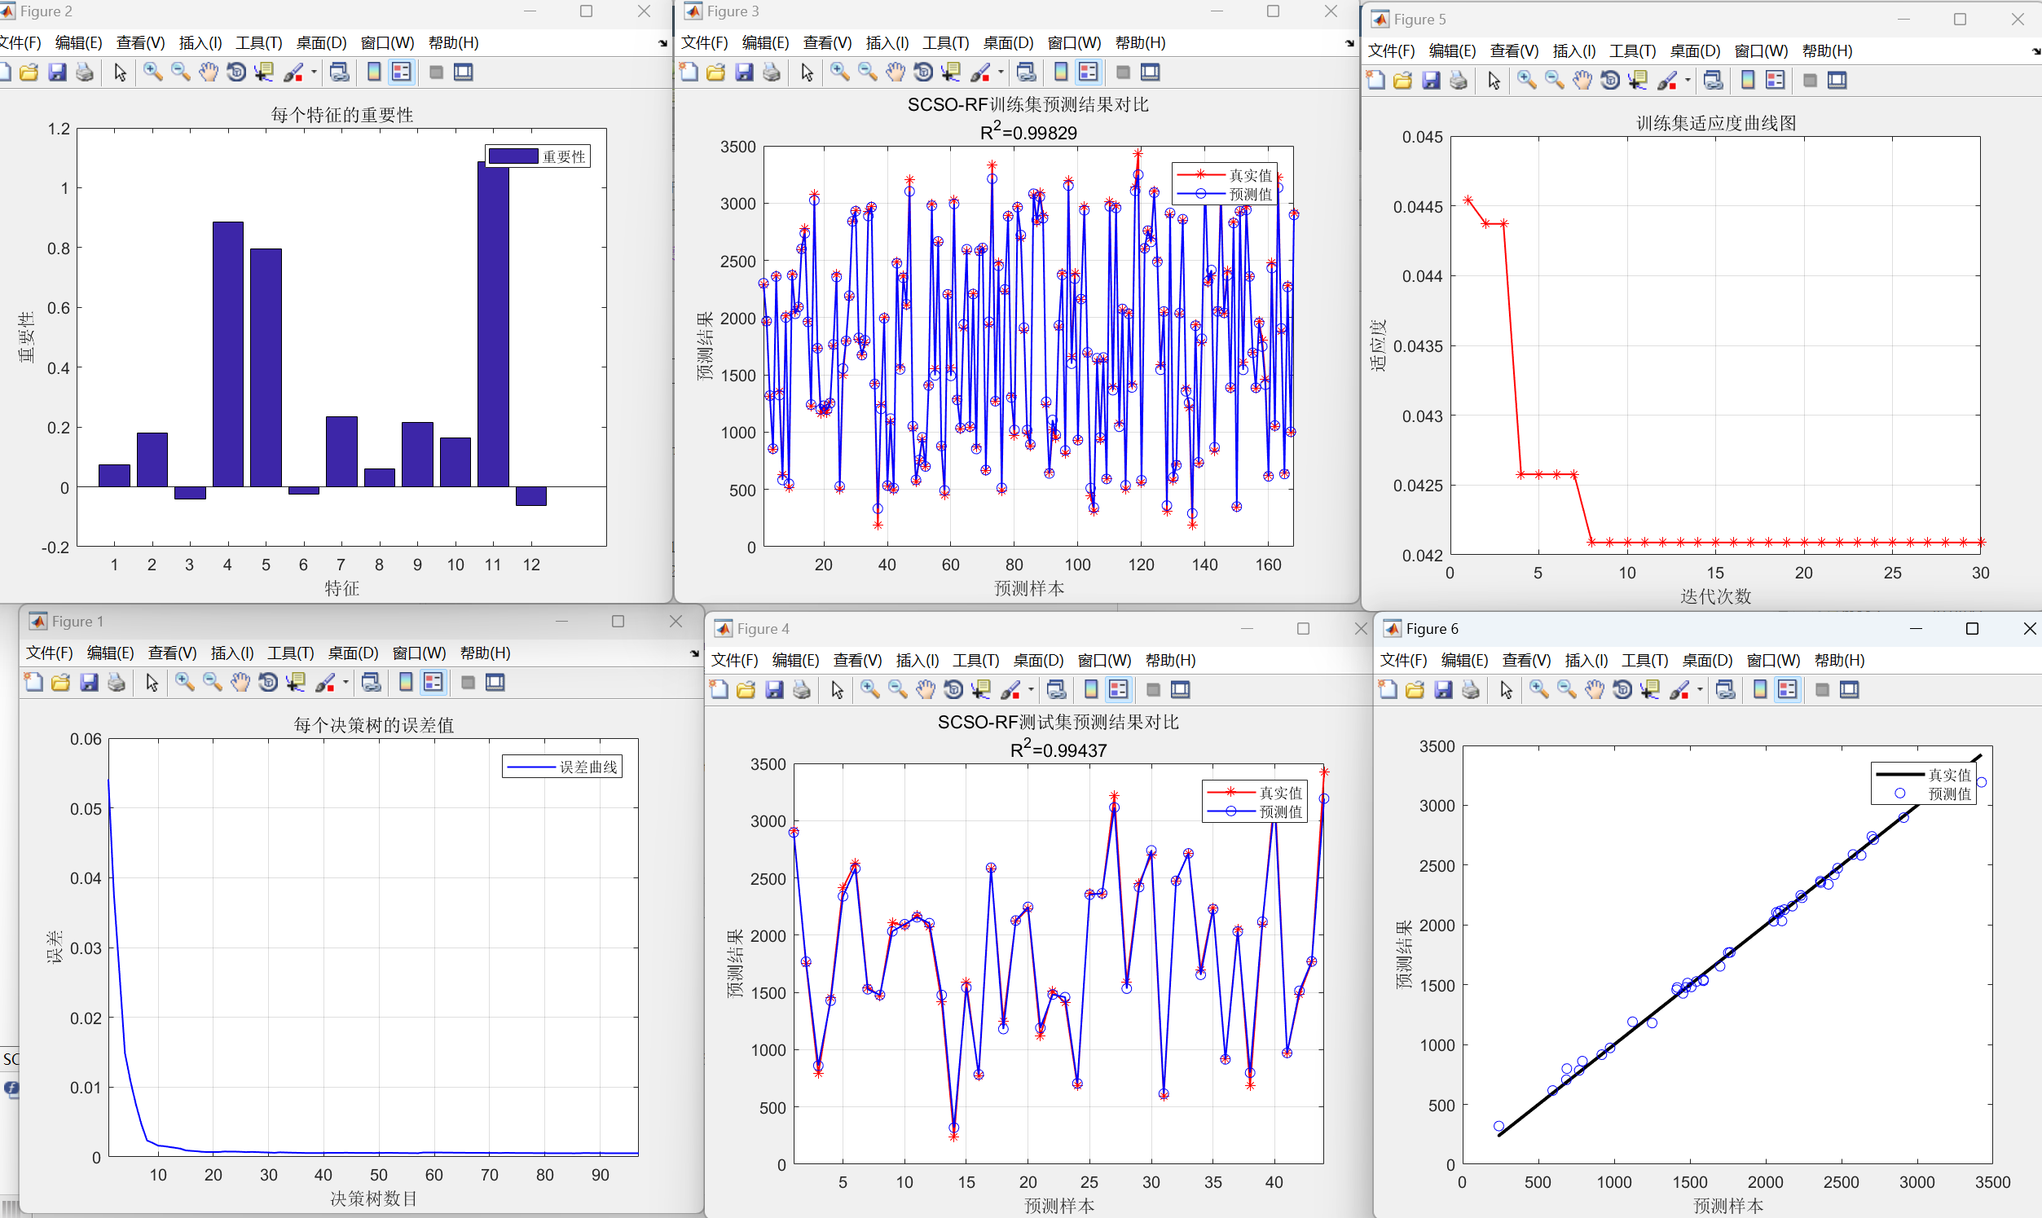The width and height of the screenshot is (2042, 1218).
Task: Select Zoom Out tool in Figure 6
Action: click(1567, 689)
